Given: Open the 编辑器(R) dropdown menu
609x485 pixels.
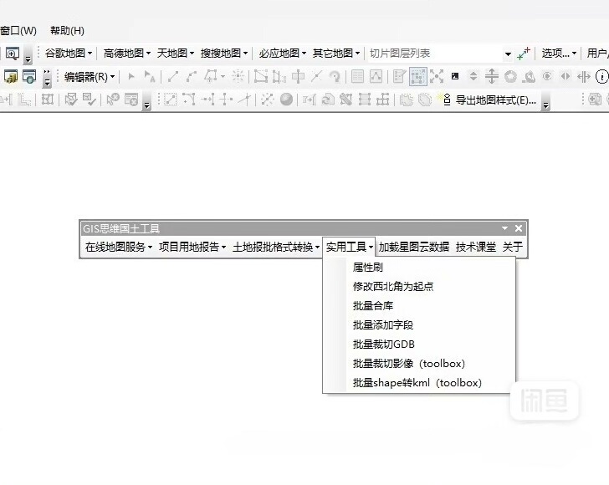Looking at the screenshot, I should (x=90, y=77).
